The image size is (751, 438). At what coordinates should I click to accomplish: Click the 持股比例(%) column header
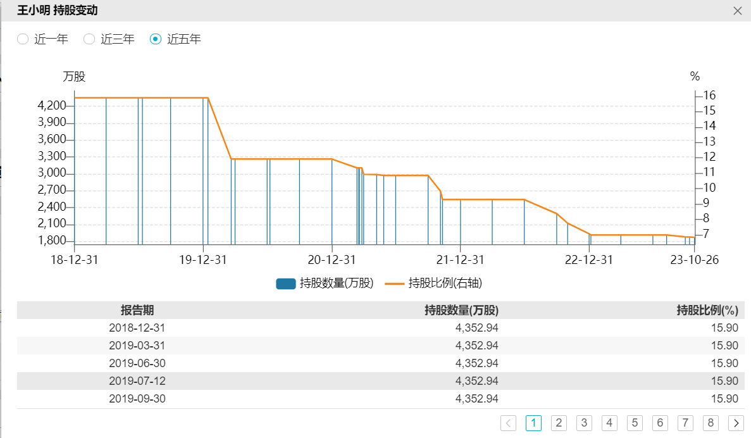[707, 310]
